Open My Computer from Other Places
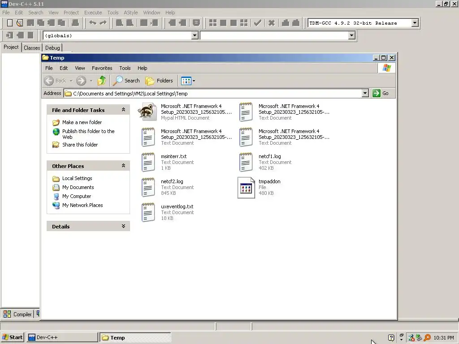The image size is (459, 344). [76, 196]
